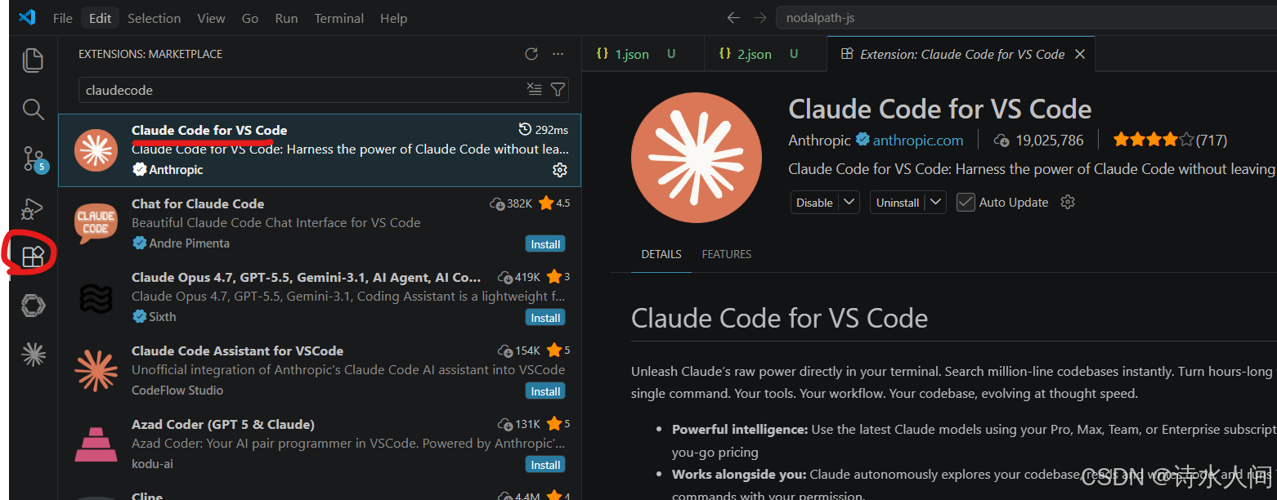Switch to the 1.json editor tab

point(643,54)
